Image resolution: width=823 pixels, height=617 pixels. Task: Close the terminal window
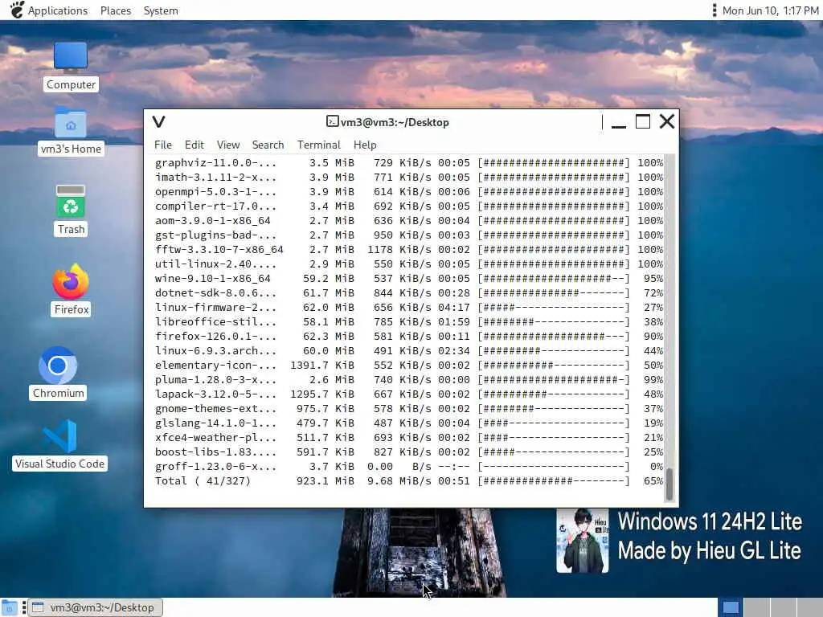click(x=667, y=122)
